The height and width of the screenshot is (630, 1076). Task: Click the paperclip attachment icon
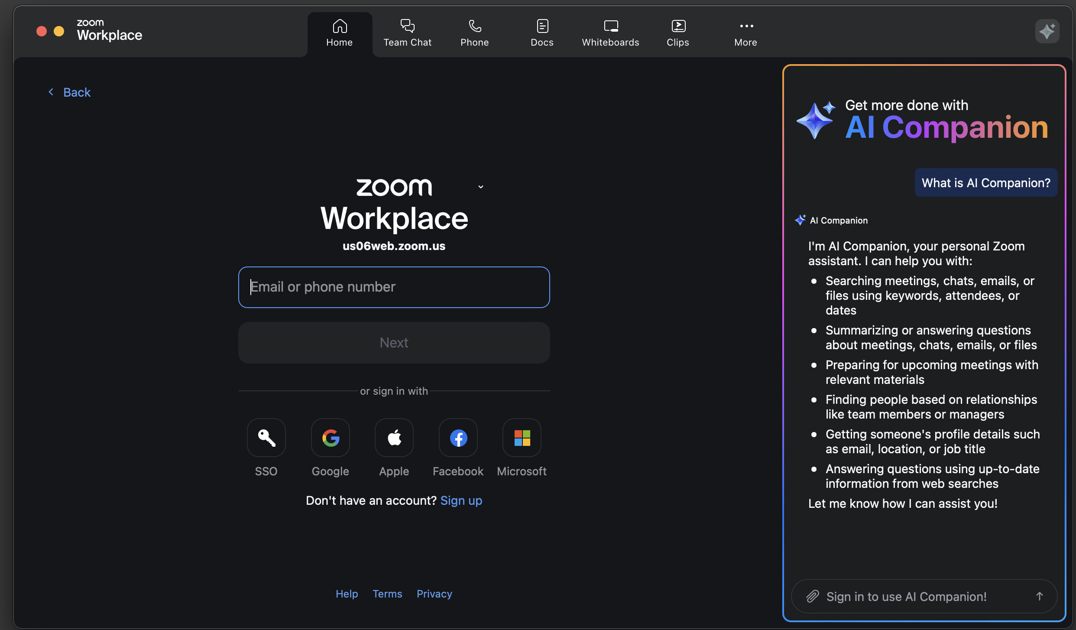(812, 596)
